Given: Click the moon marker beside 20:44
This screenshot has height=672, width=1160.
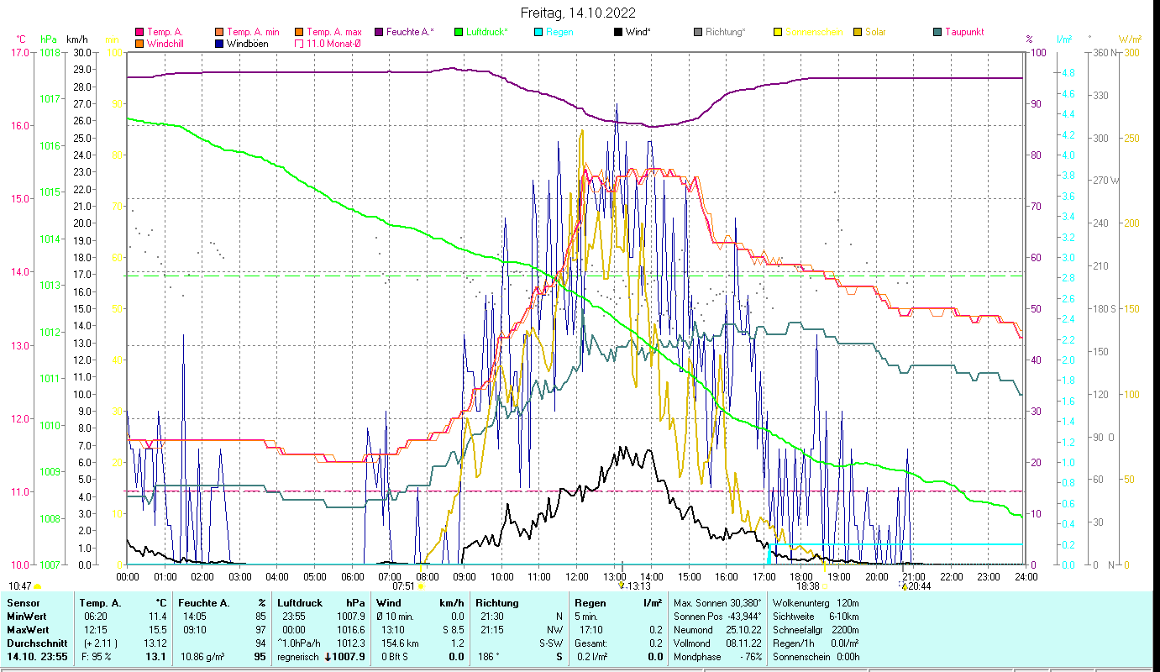Looking at the screenshot, I should 905,586.
